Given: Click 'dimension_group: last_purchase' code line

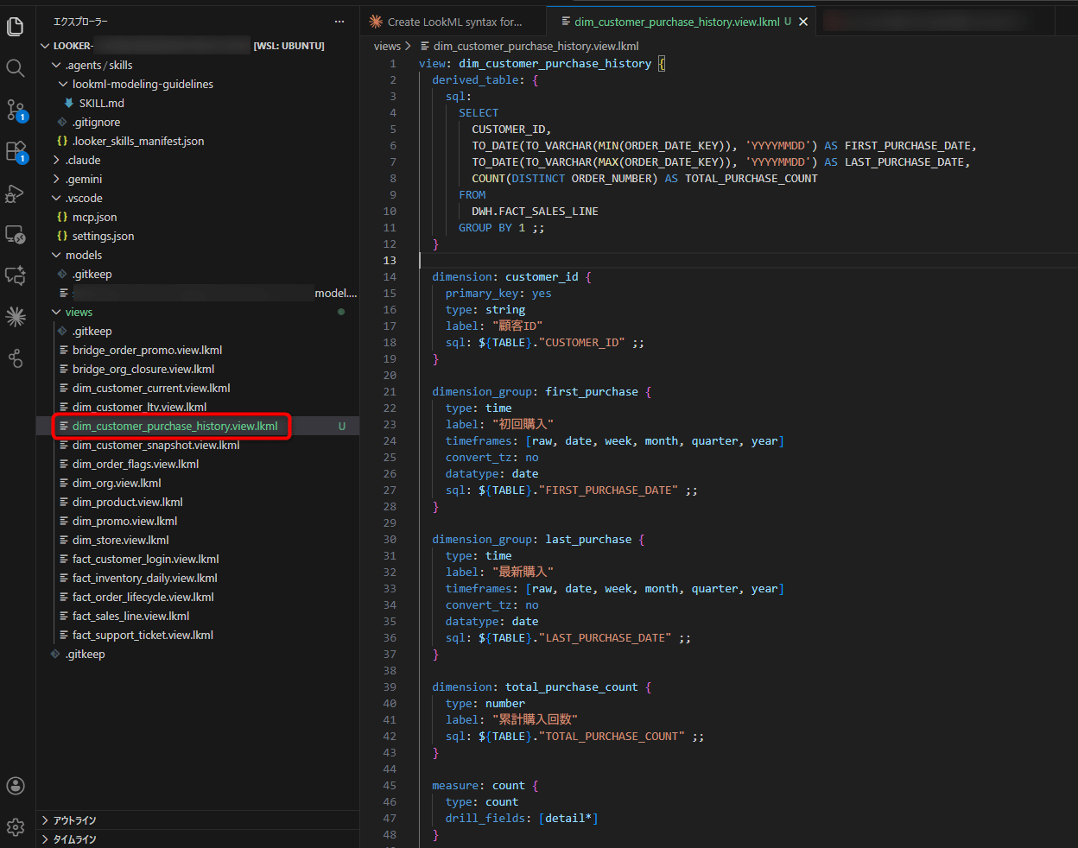Looking at the screenshot, I should 538,540.
